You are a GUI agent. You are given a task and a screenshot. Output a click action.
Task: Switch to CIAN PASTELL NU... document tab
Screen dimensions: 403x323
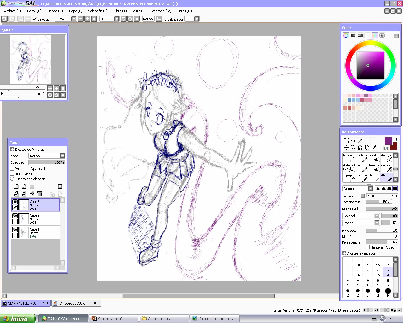click(26, 303)
